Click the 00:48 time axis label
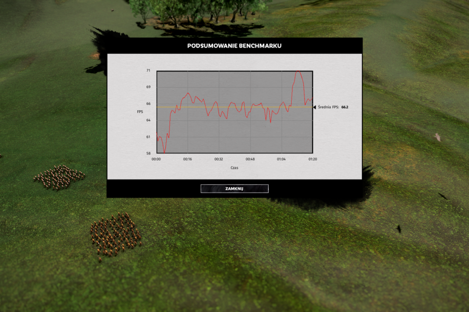Viewport: 469px width, 312px height. coord(250,159)
